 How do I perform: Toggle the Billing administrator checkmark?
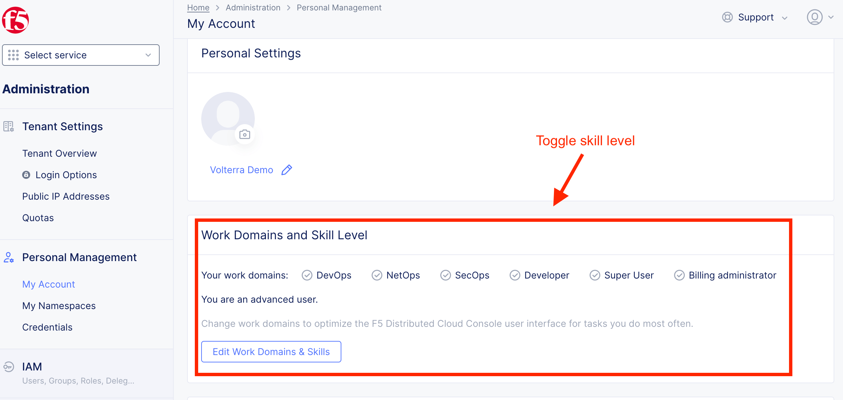click(x=679, y=275)
